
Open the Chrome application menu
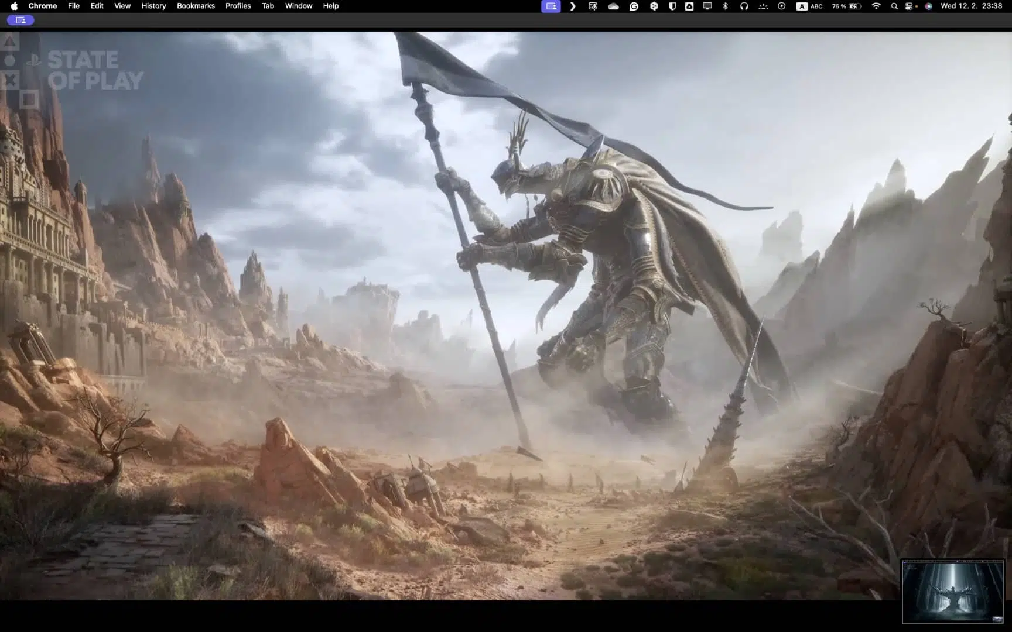coord(43,6)
